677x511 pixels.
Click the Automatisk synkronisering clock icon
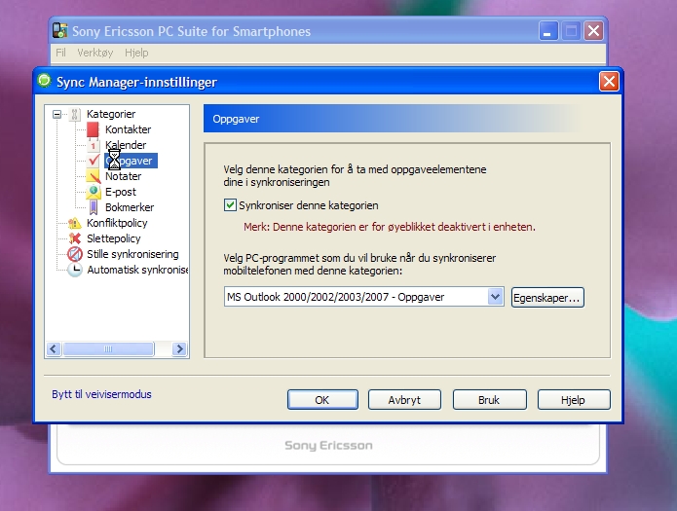pos(75,270)
